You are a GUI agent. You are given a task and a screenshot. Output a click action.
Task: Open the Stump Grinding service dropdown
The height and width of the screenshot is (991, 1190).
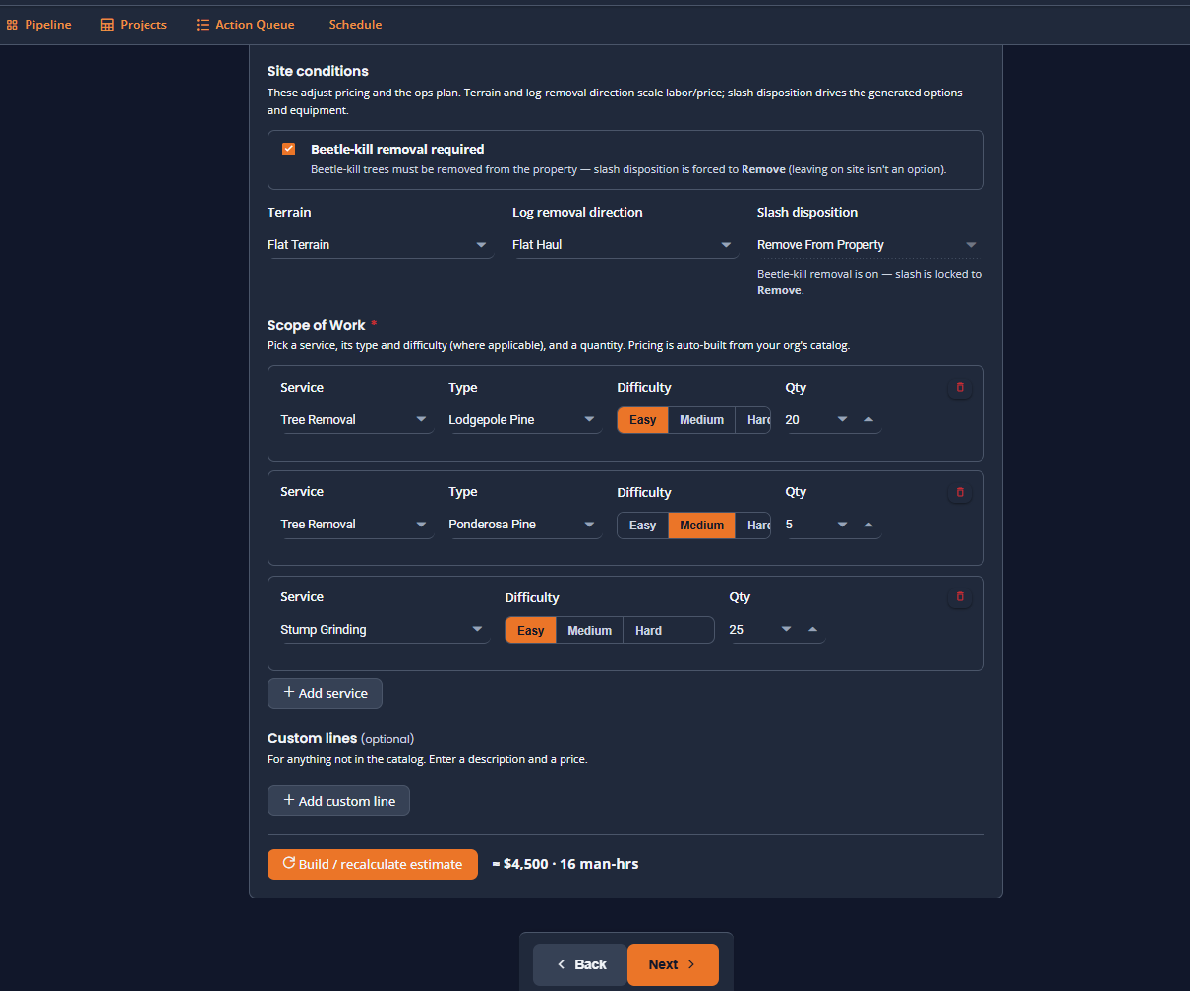(385, 630)
